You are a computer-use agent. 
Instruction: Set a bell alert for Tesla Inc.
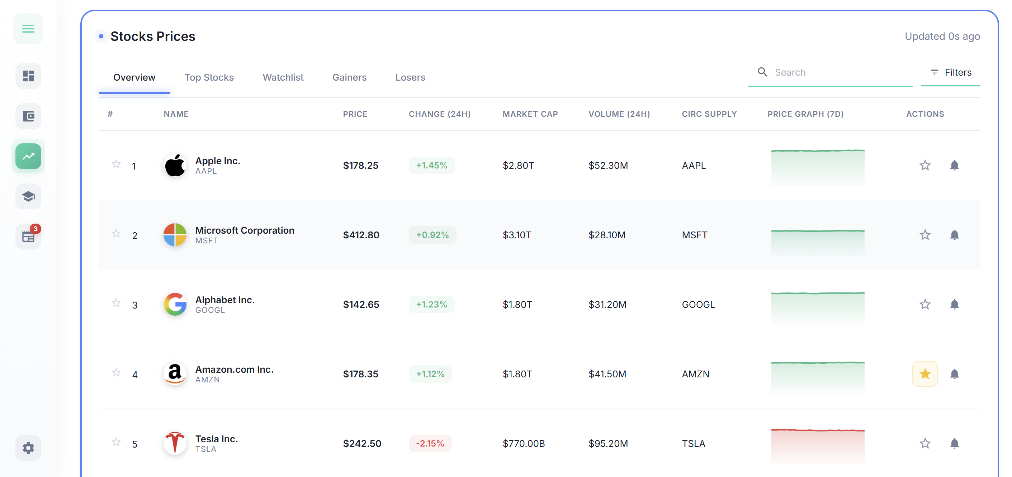954,443
